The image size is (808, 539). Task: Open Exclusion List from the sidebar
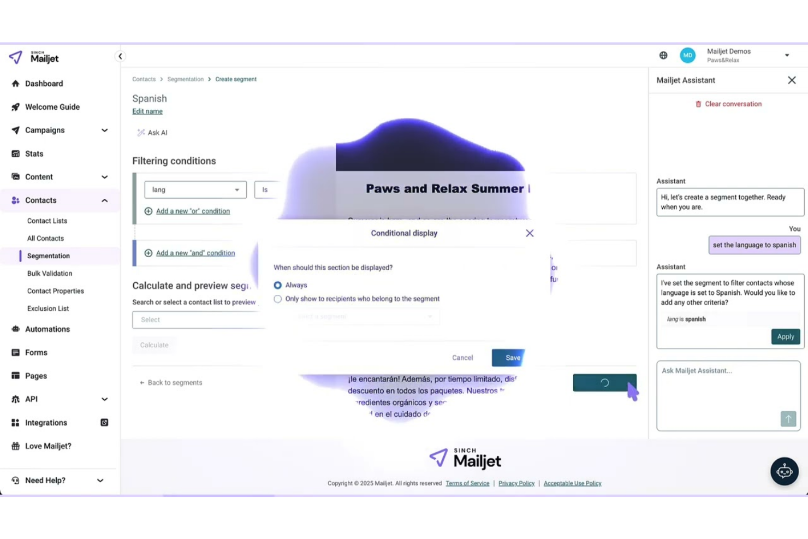(48, 308)
